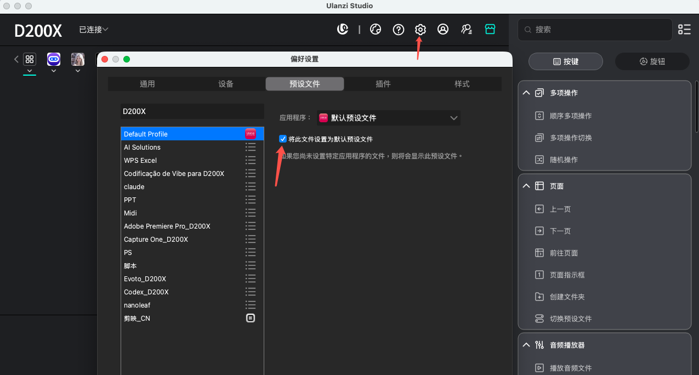Open the user feedback icon
The image size is (699, 375).
point(467,30)
